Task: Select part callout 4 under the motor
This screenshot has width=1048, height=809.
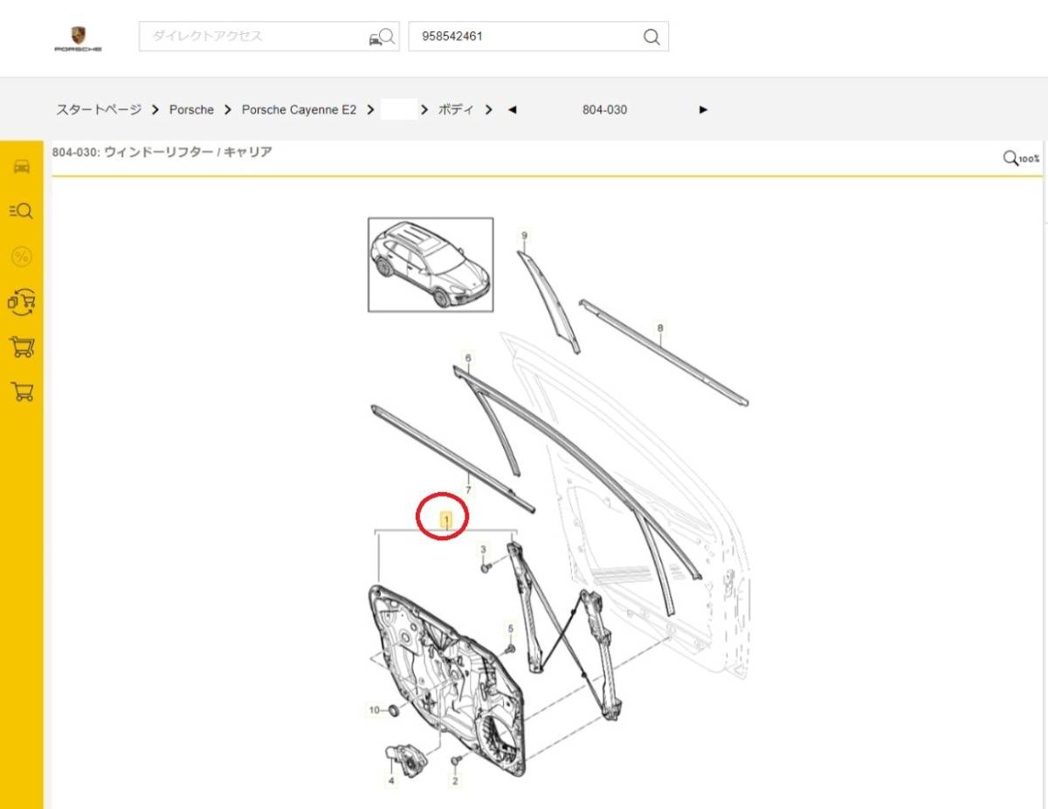Action: point(390,782)
